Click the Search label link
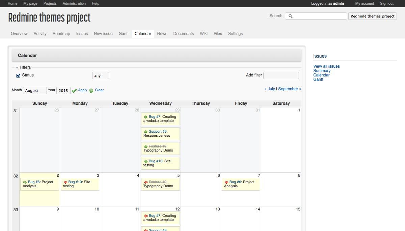The image size is (405, 231). 276,16
